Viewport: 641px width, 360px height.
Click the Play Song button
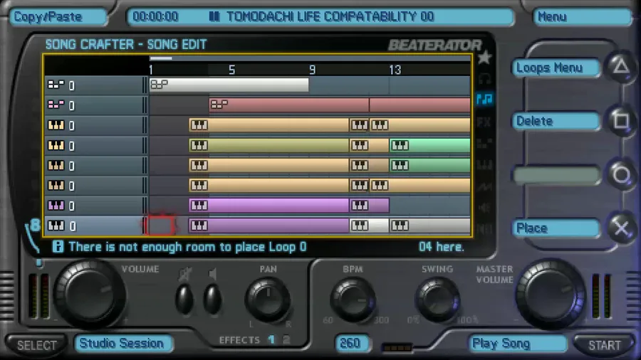[517, 344]
